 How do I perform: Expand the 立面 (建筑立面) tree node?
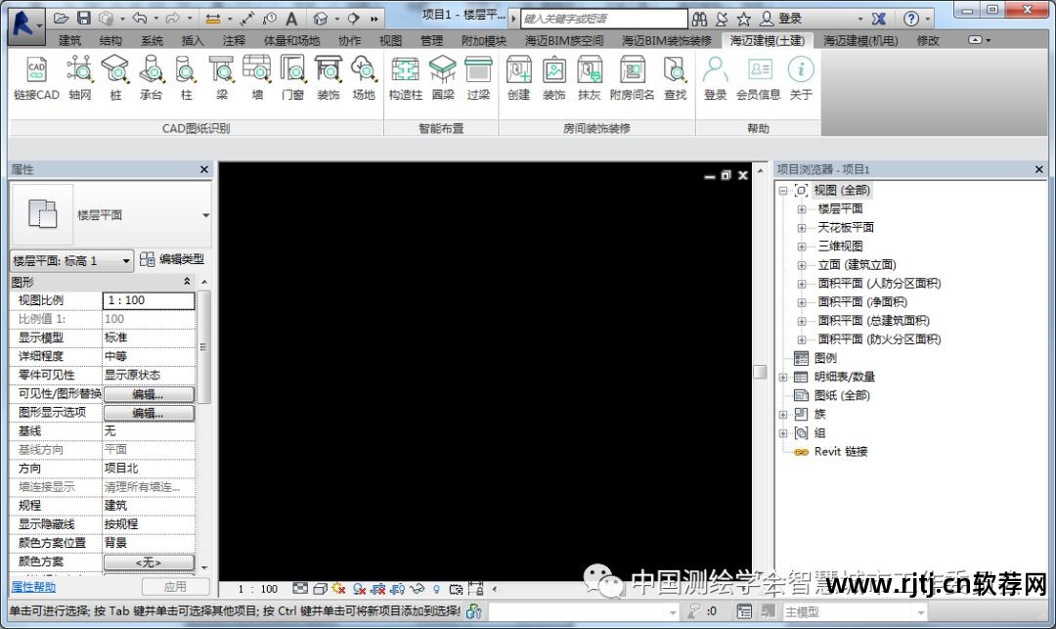pyautogui.click(x=802, y=265)
